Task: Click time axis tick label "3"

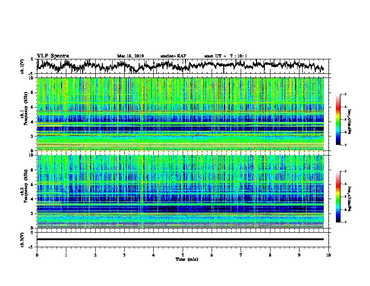Action: pos(124,255)
